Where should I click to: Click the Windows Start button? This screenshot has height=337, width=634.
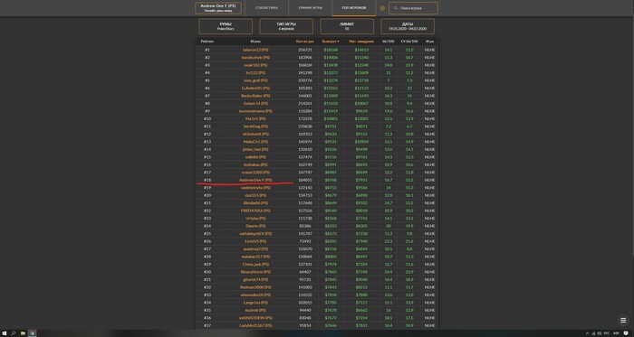click(5, 333)
